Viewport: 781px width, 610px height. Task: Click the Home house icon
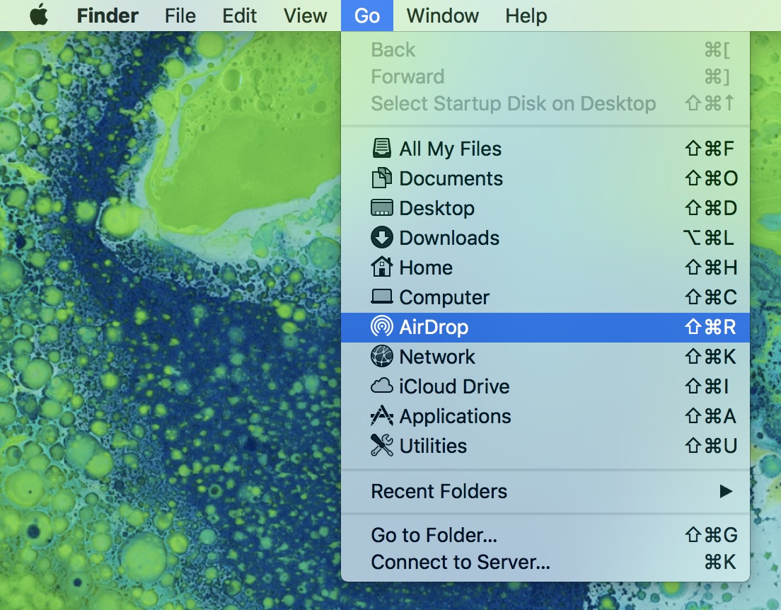pos(381,267)
